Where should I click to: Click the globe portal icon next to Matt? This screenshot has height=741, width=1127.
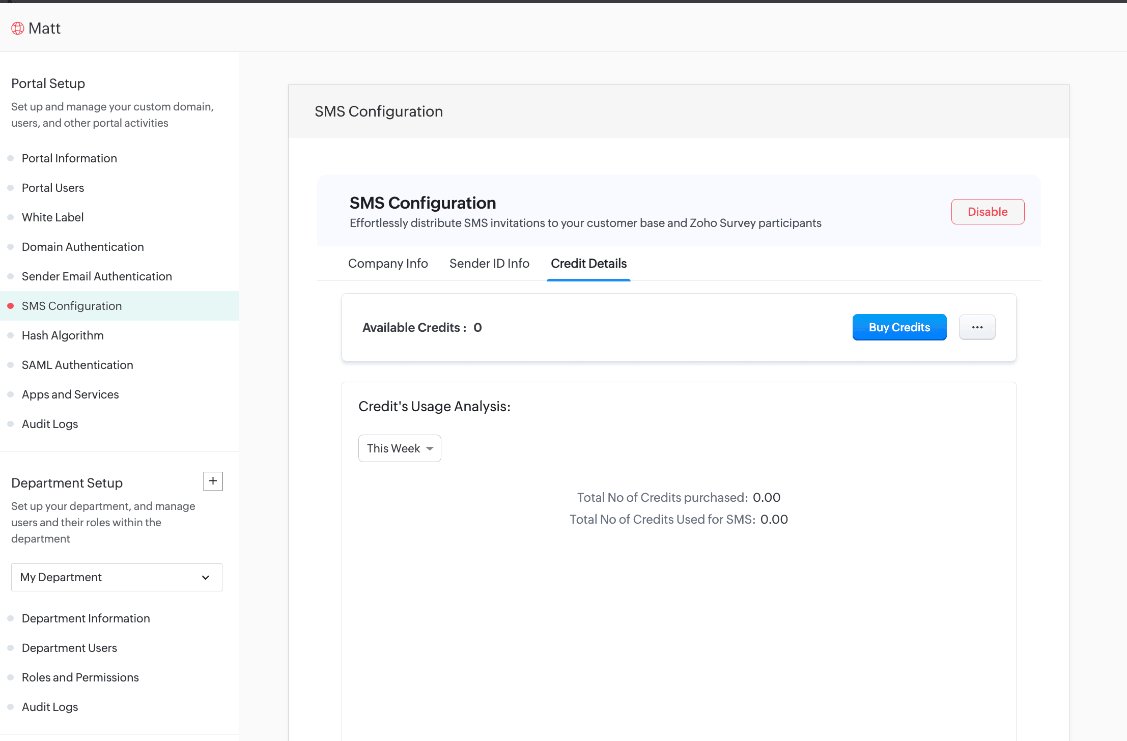(18, 28)
